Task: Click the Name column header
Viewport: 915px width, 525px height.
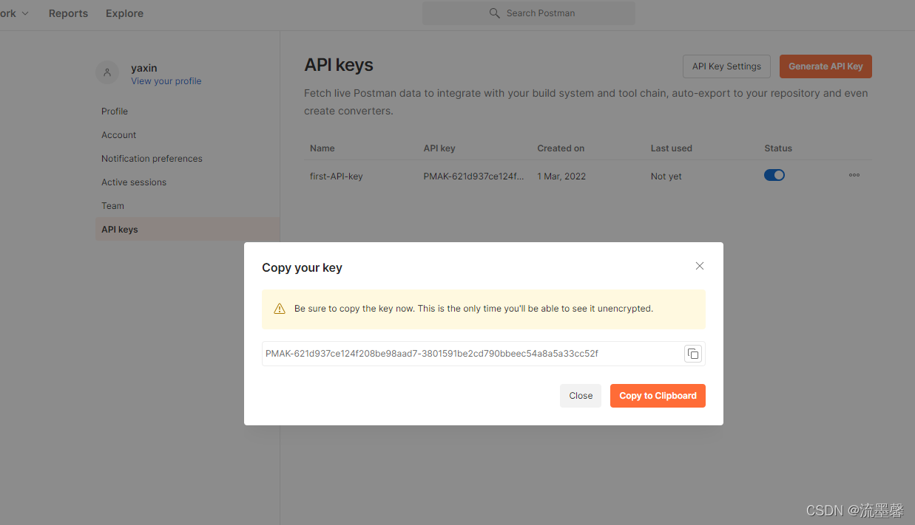Action: 323,148
